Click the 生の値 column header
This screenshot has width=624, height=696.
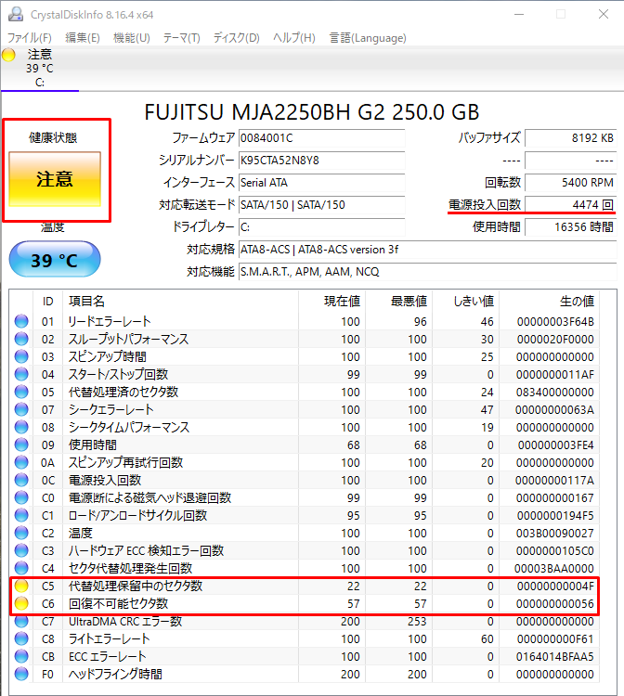pyautogui.click(x=550, y=302)
